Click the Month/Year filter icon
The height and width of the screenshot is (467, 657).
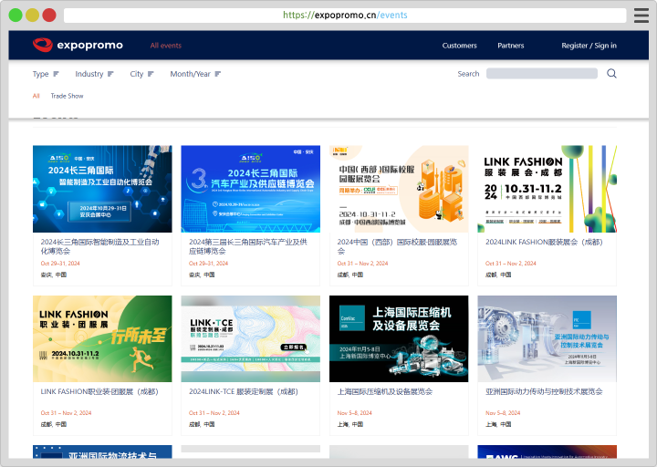point(217,74)
